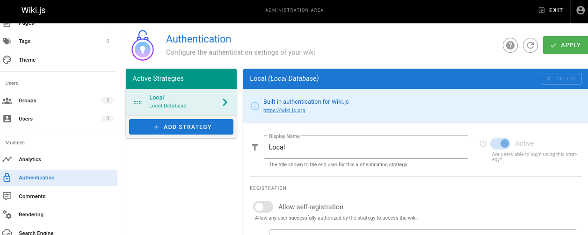Screen dimensions: 588x235
Task: Enable the Allow self-registration switch
Action: (x=263, y=207)
